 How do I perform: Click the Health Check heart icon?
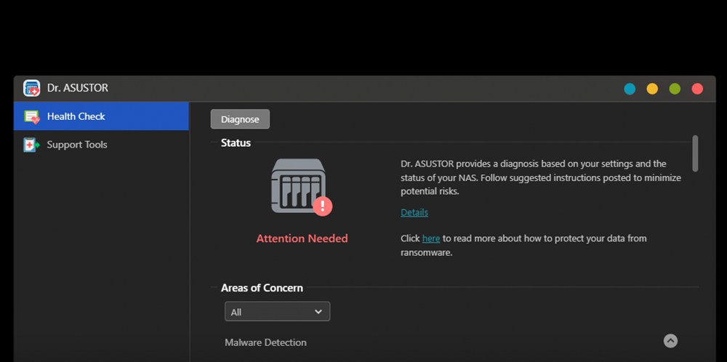tap(31, 117)
